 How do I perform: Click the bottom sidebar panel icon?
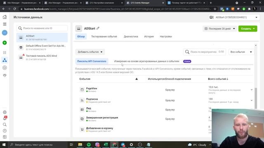coord(5,137)
